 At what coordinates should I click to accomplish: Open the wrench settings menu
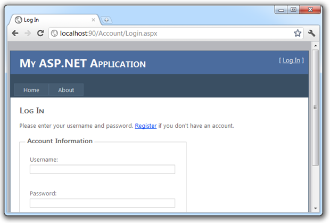(311, 33)
